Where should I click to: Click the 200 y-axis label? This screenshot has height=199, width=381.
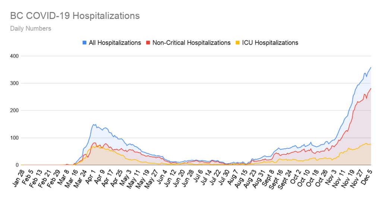(x=15, y=110)
